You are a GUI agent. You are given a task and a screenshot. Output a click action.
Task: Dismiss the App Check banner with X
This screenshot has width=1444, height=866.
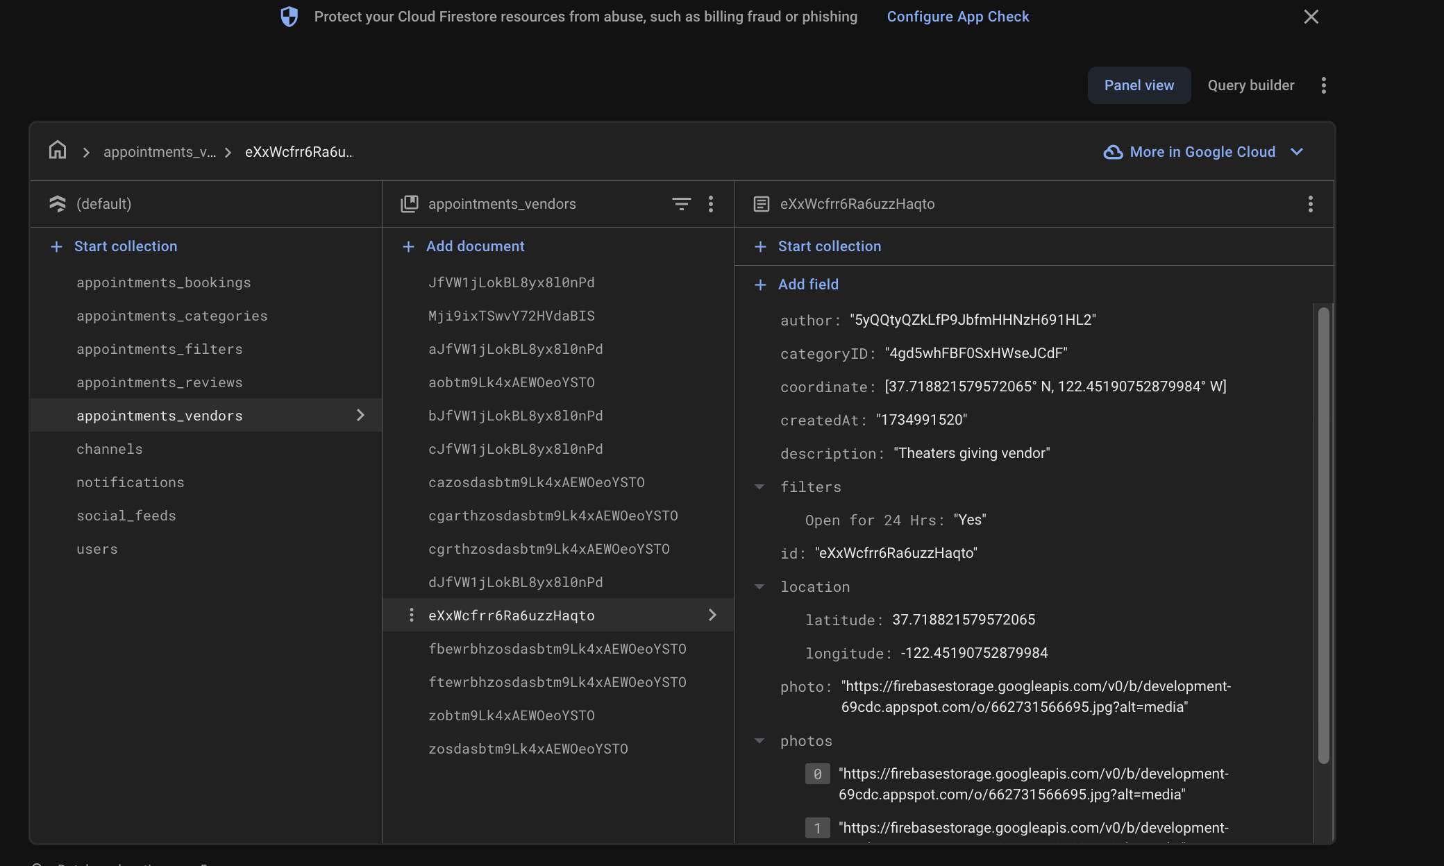(1311, 17)
